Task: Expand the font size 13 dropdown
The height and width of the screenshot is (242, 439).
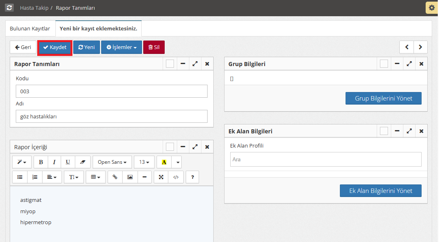Action: click(144, 162)
